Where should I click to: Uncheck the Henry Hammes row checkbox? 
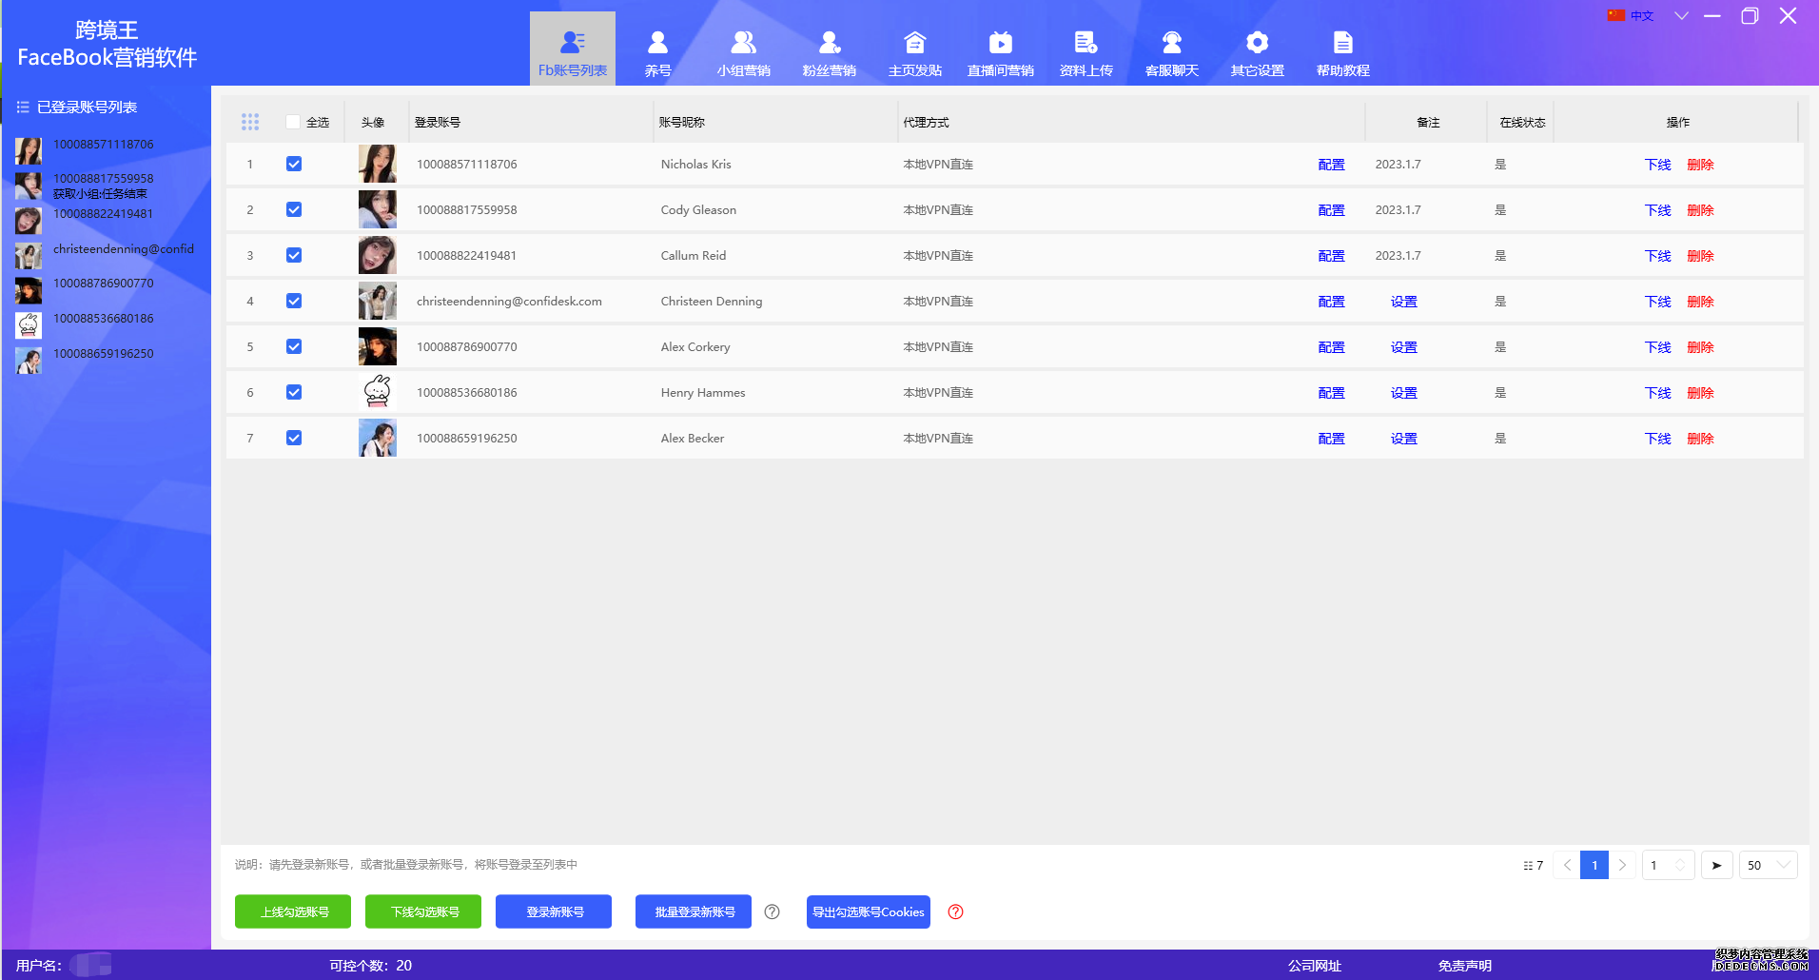pyautogui.click(x=294, y=392)
